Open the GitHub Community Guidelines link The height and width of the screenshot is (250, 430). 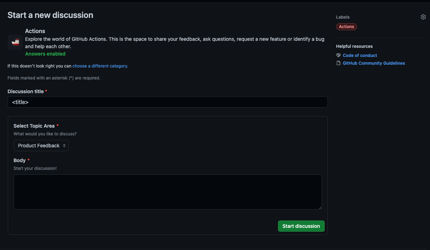(374, 63)
